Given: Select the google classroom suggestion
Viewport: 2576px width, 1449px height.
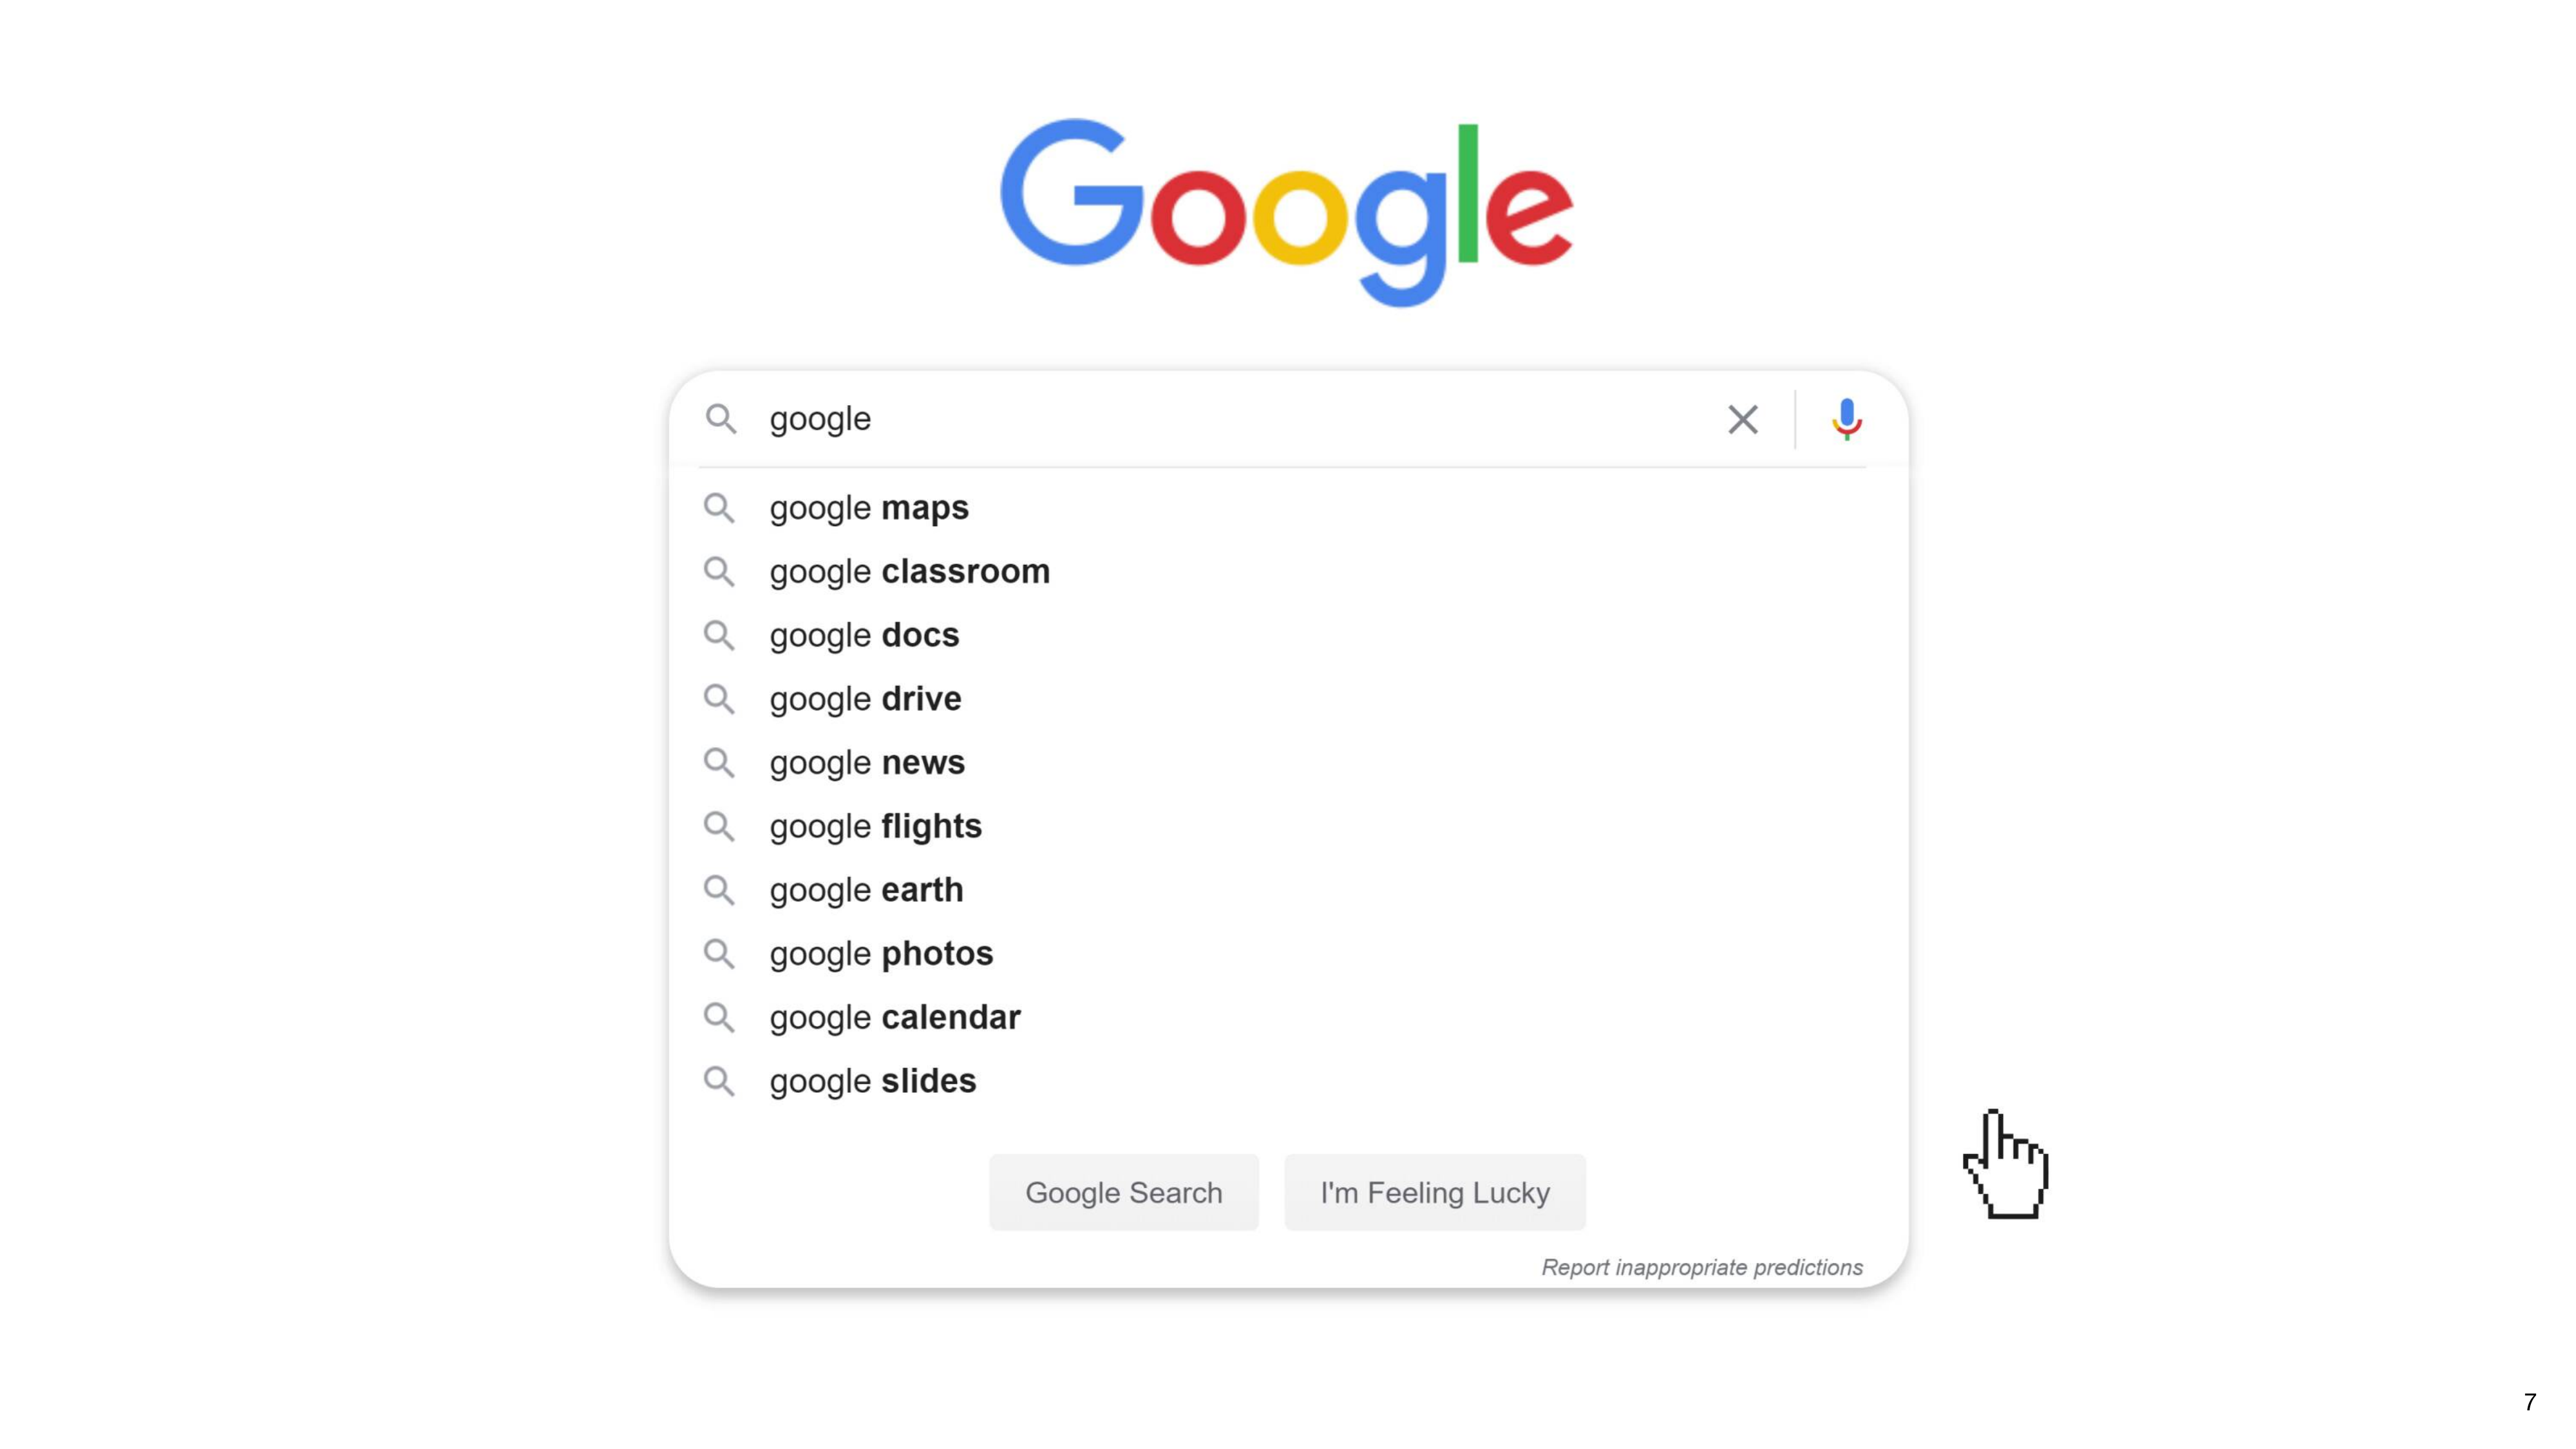Looking at the screenshot, I should [1288, 572].
